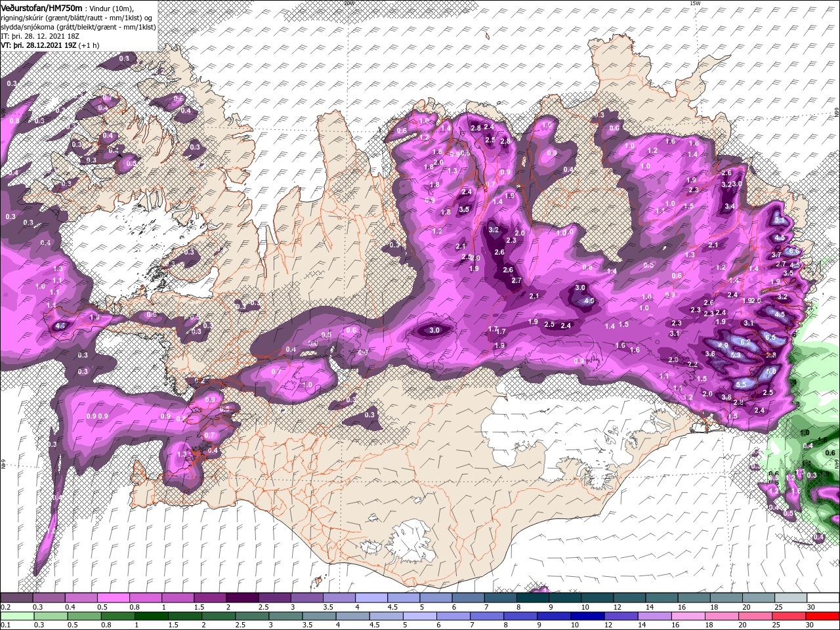Click the IT: þri. 28. 12. 2021 18Z line

point(39,36)
